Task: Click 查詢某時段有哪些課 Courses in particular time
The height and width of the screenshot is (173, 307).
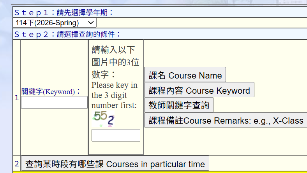Action: pyautogui.click(x=115, y=163)
